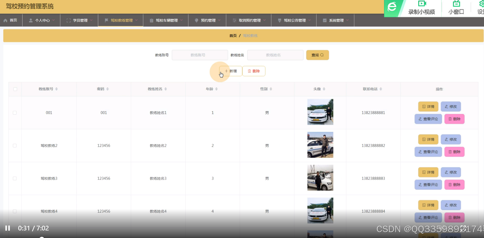The image size is (484, 238).
Task: Open the 系统管理 menu label
Action: (x=336, y=20)
